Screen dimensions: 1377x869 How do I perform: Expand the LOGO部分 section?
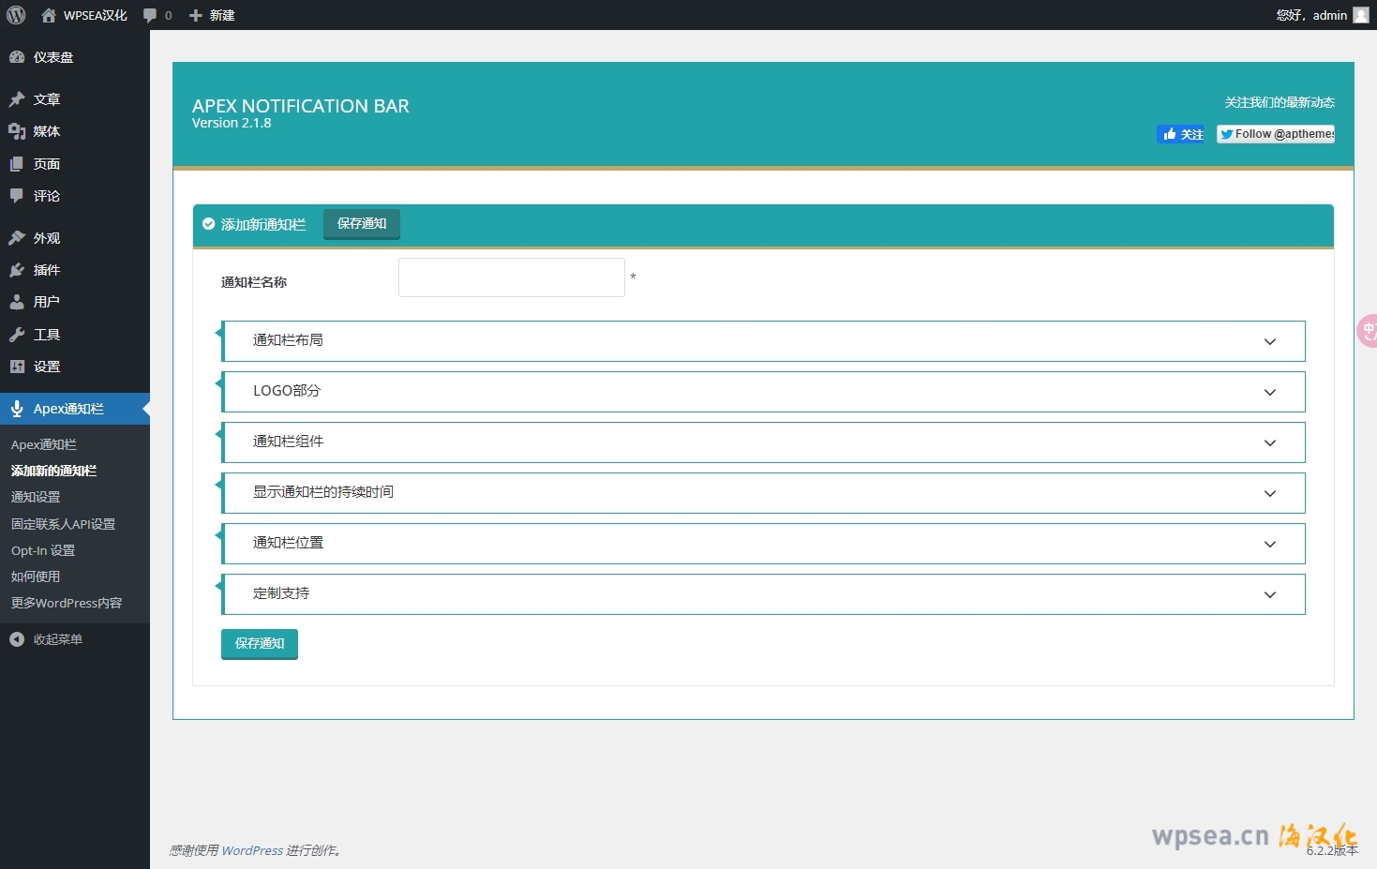[1269, 392]
